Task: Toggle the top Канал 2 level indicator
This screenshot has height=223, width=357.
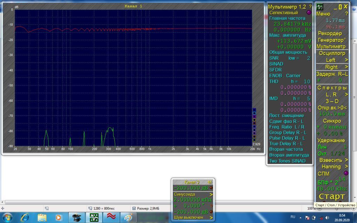Action: pyautogui.click(x=211, y=188)
